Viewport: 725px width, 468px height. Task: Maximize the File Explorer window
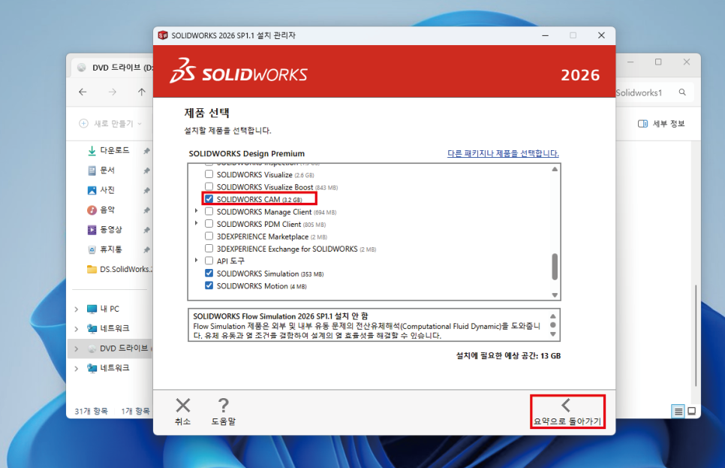pyautogui.click(x=658, y=62)
